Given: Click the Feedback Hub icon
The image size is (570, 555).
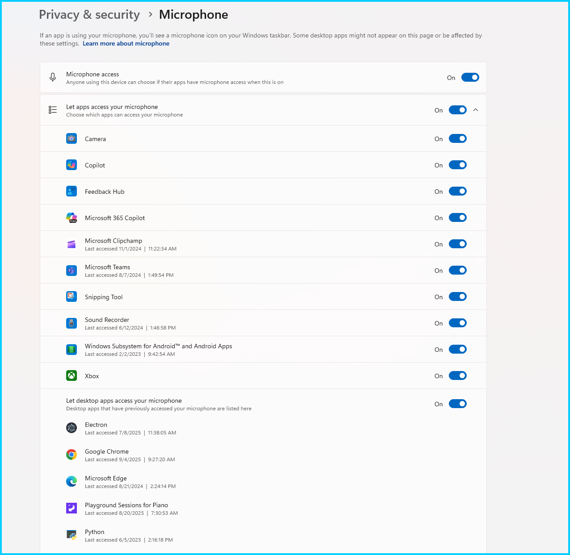Looking at the screenshot, I should pos(72,192).
